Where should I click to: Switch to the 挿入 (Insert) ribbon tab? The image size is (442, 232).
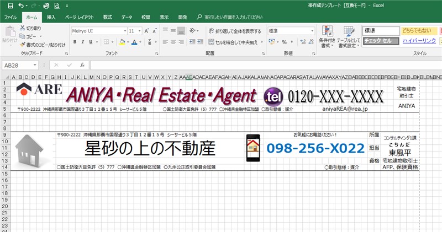[x=51, y=18]
